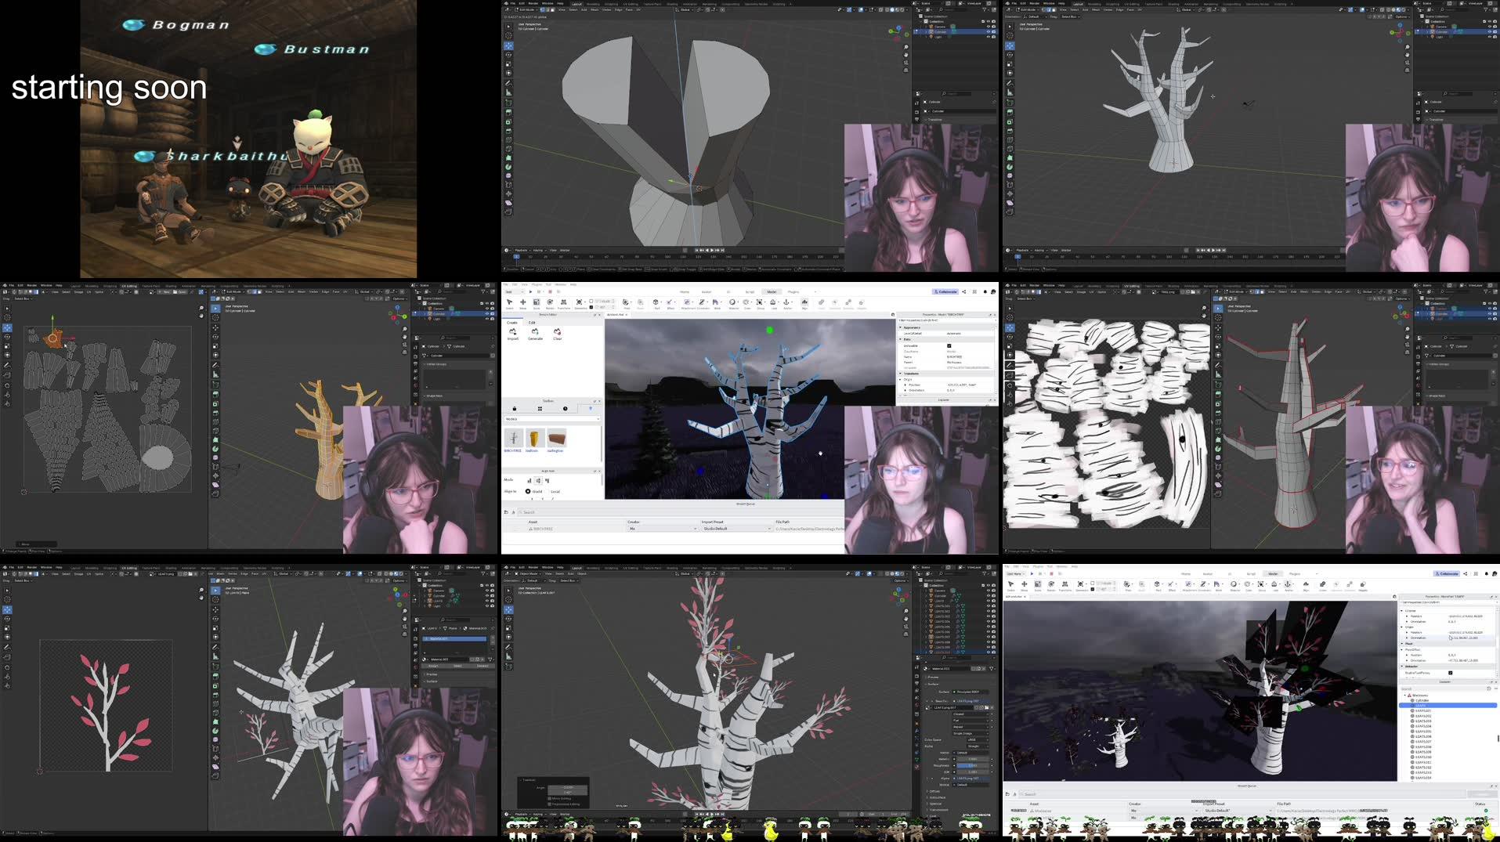Open the Toolbox recent clock icon tab

click(565, 409)
